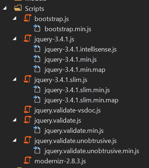149x168 pixels.
Task: Click the jquery.validate.unobtrusive.js script icon
Action: (x=28, y=140)
